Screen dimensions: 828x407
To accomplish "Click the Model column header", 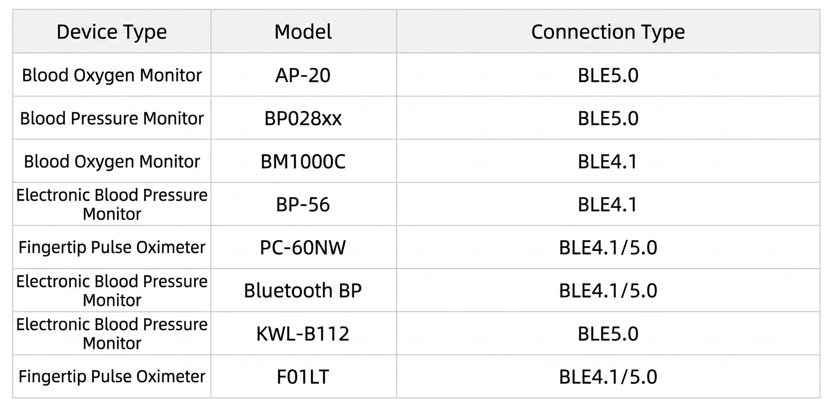I will (304, 32).
